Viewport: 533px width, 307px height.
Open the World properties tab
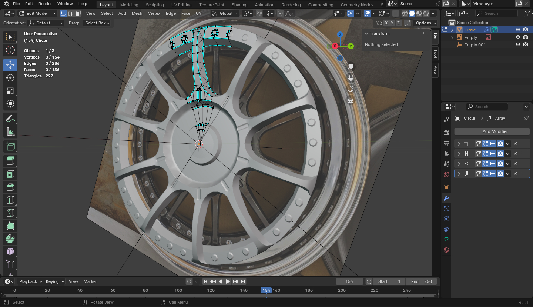point(446,174)
